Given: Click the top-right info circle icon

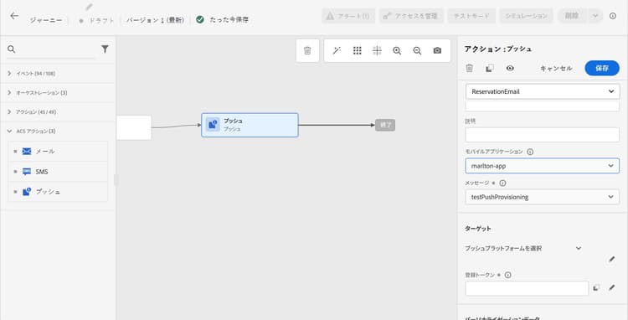Looking at the screenshot, I should 613,16.
